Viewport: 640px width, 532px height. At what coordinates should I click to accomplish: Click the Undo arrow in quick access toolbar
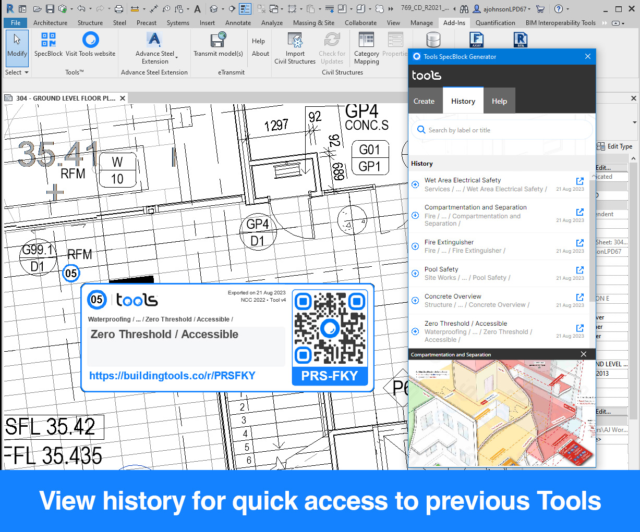81,9
